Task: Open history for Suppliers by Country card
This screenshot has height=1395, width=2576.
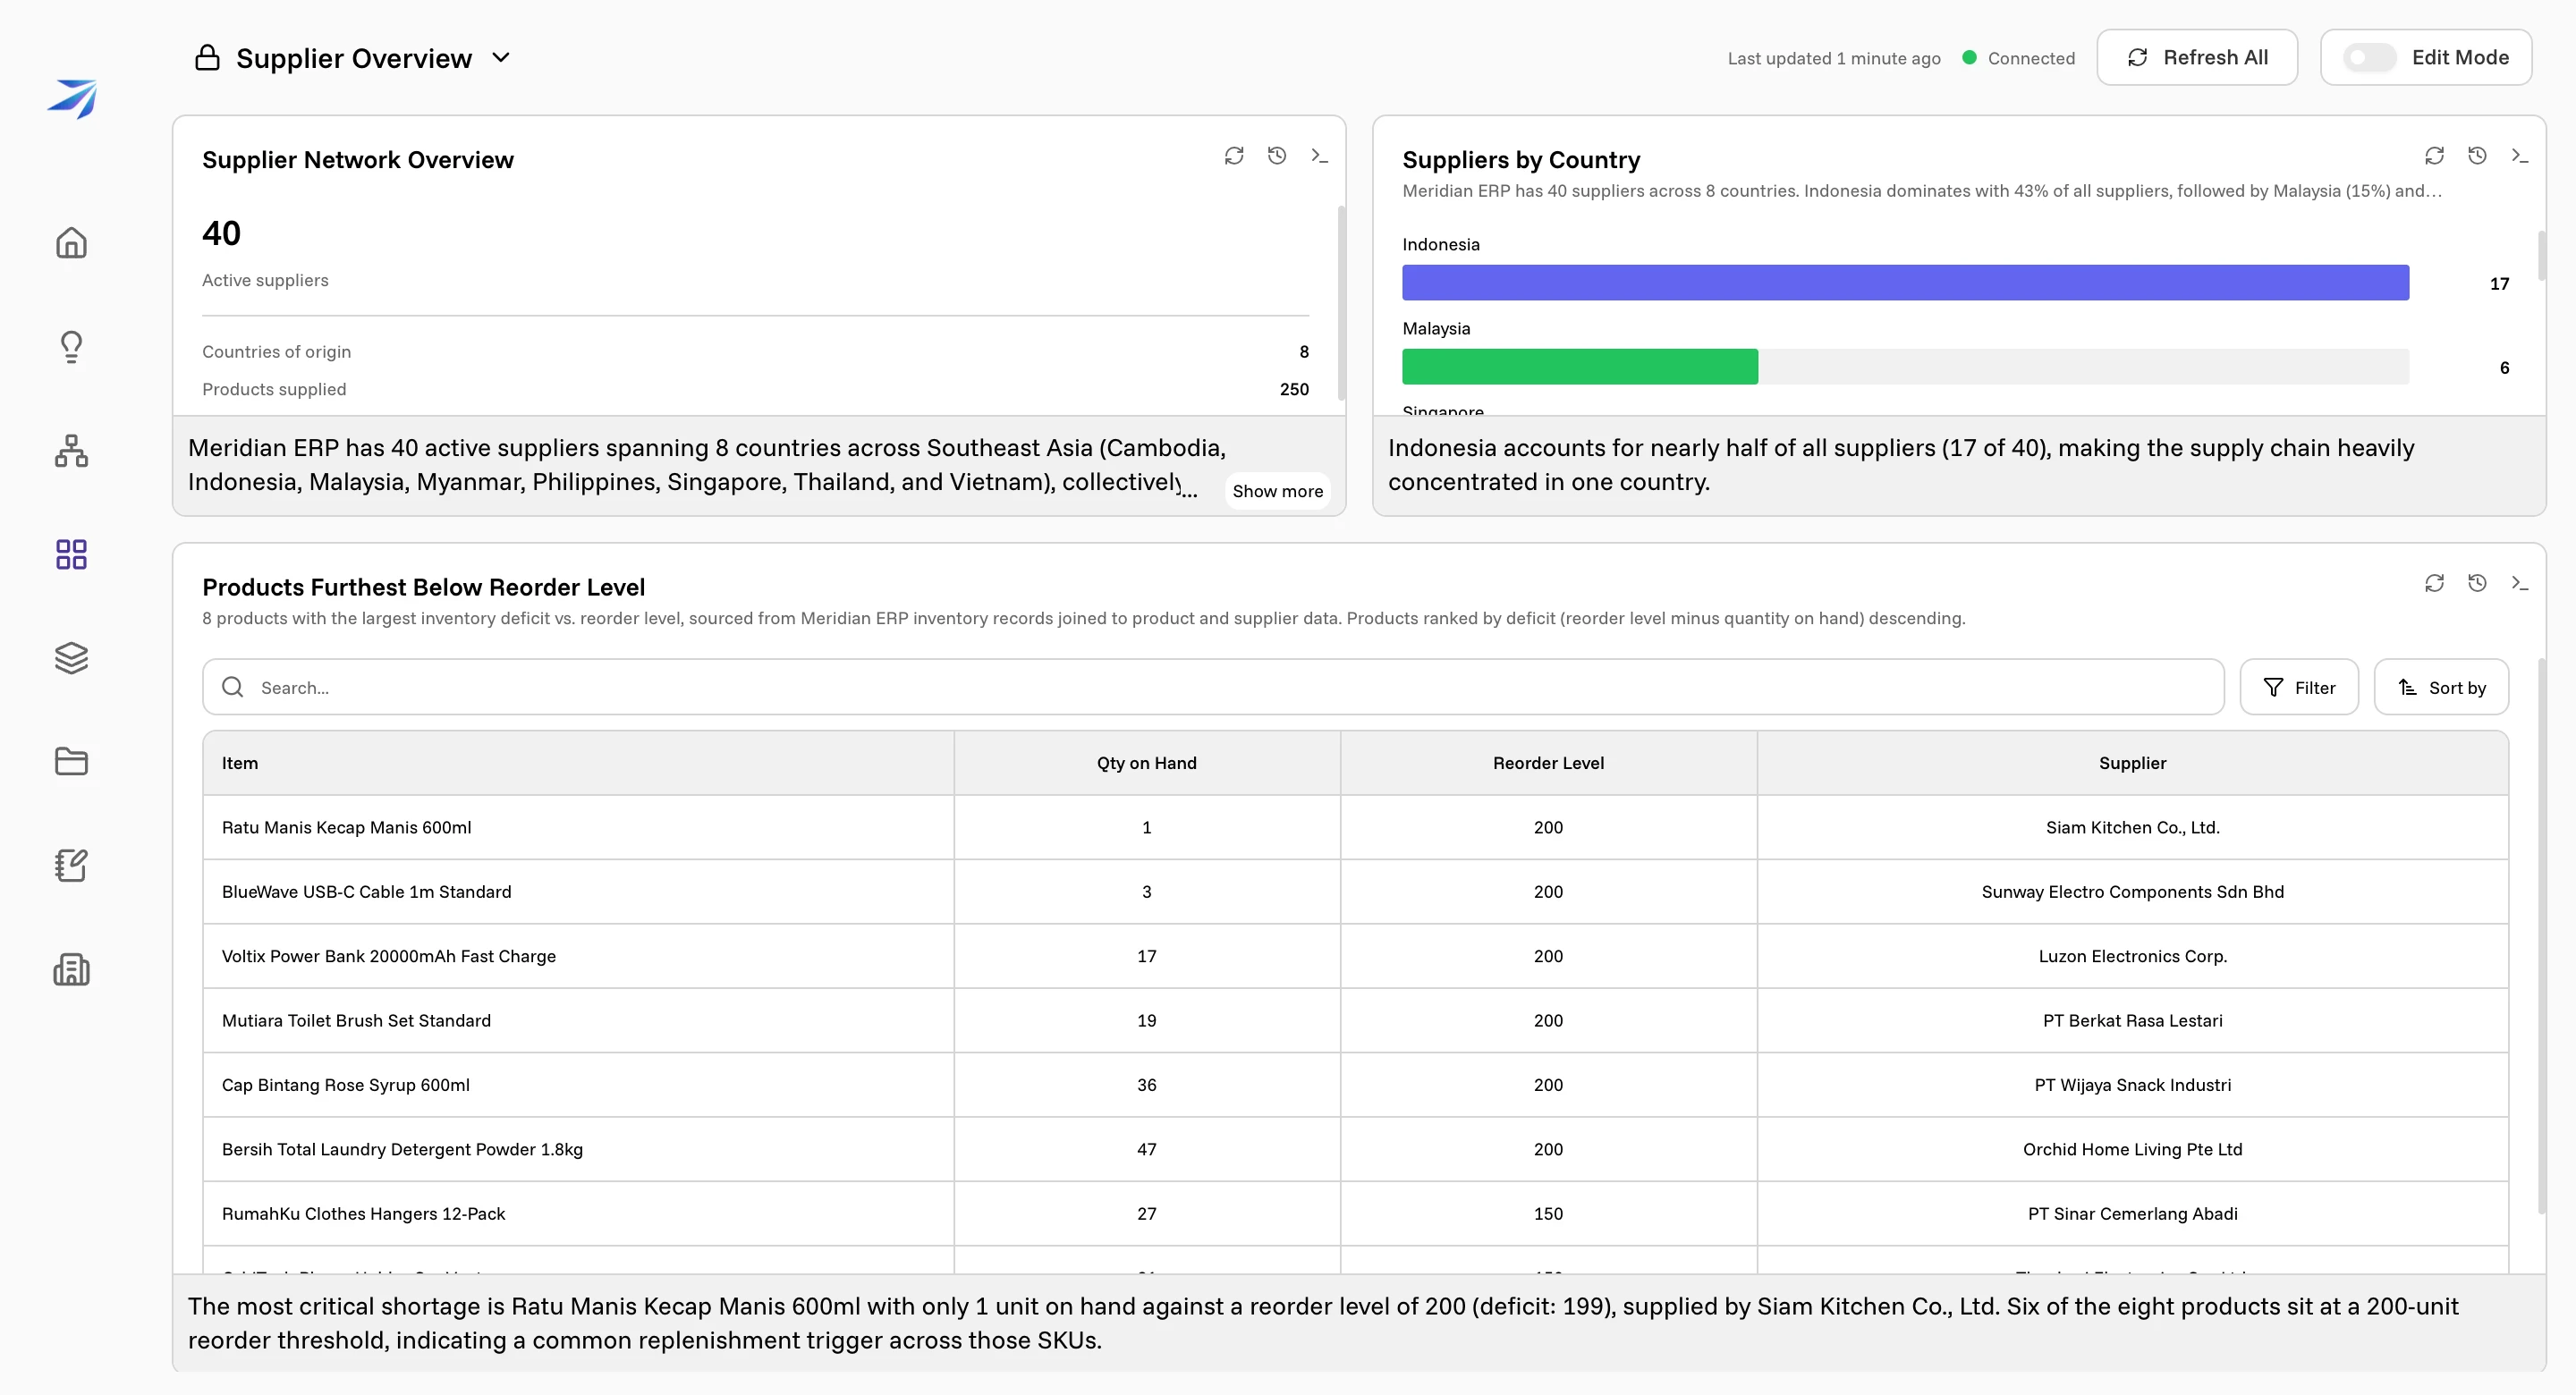Action: (2477, 156)
